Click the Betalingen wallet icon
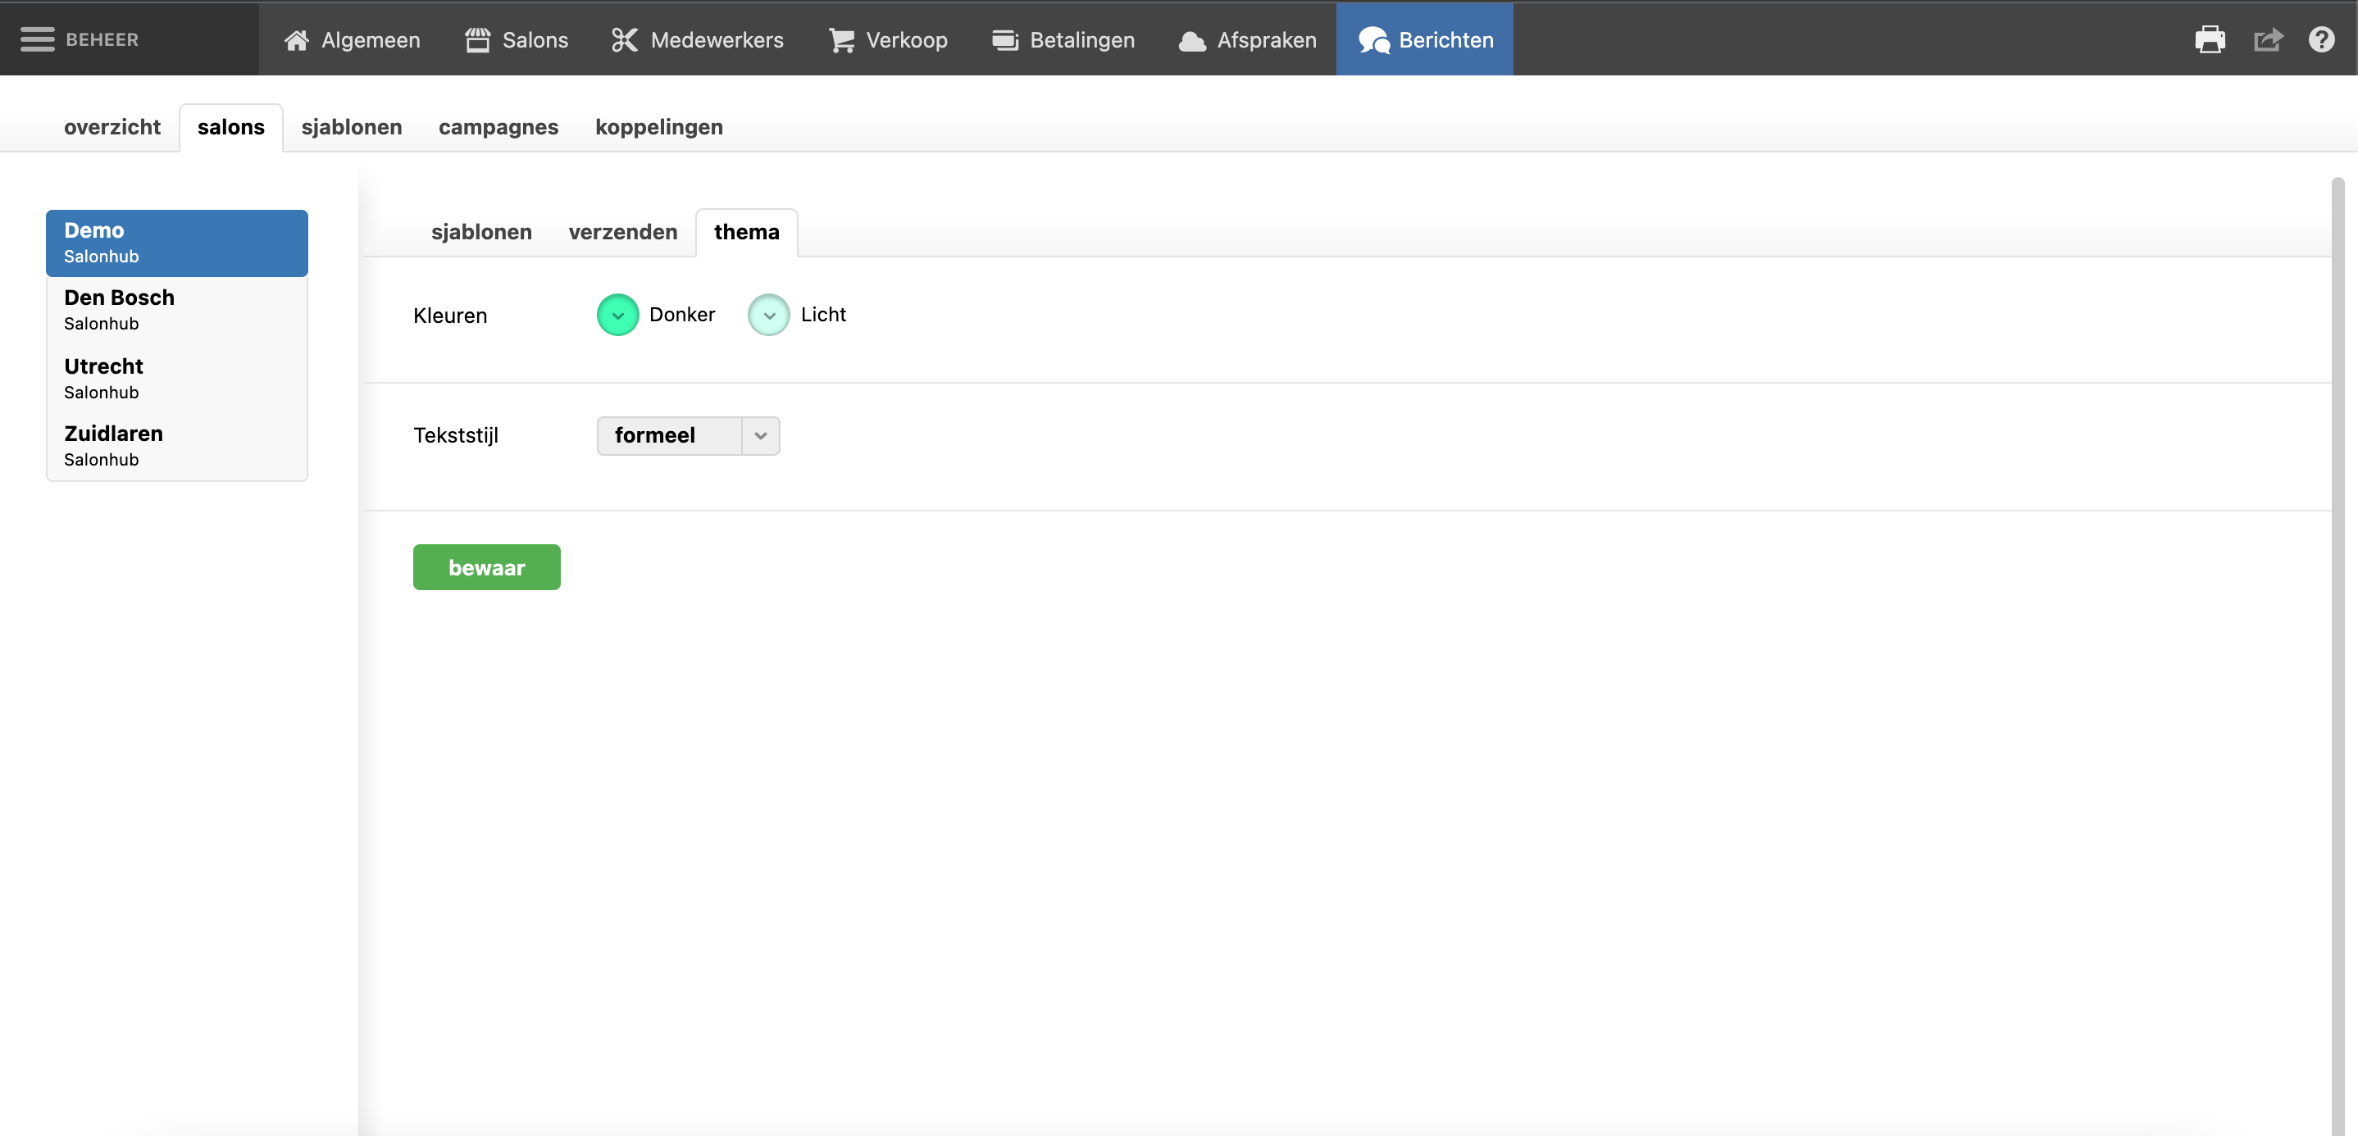 pos(1004,40)
